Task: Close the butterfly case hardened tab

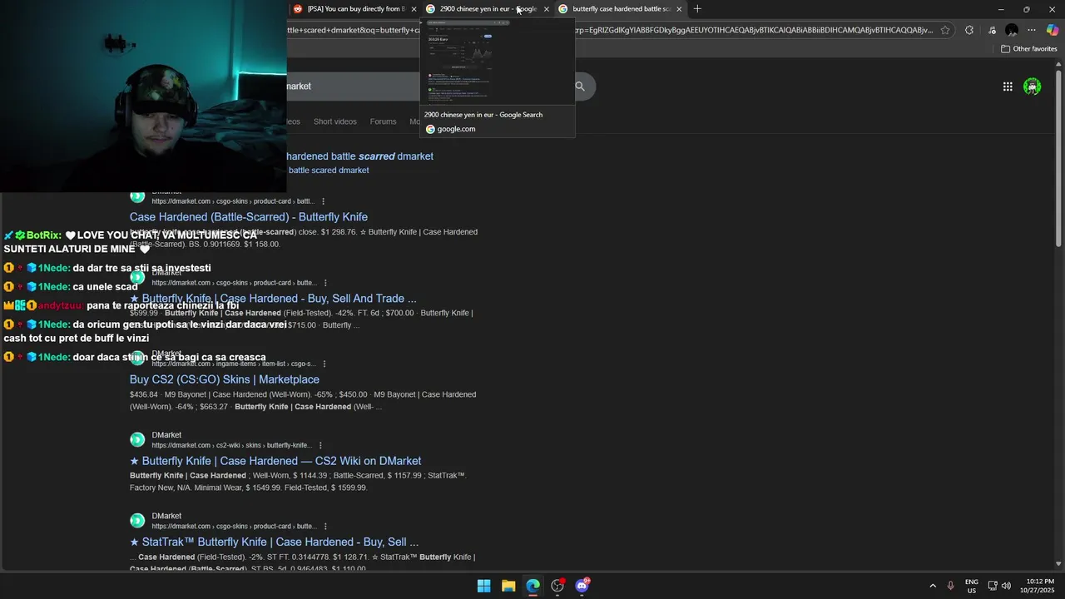Action: tap(679, 9)
